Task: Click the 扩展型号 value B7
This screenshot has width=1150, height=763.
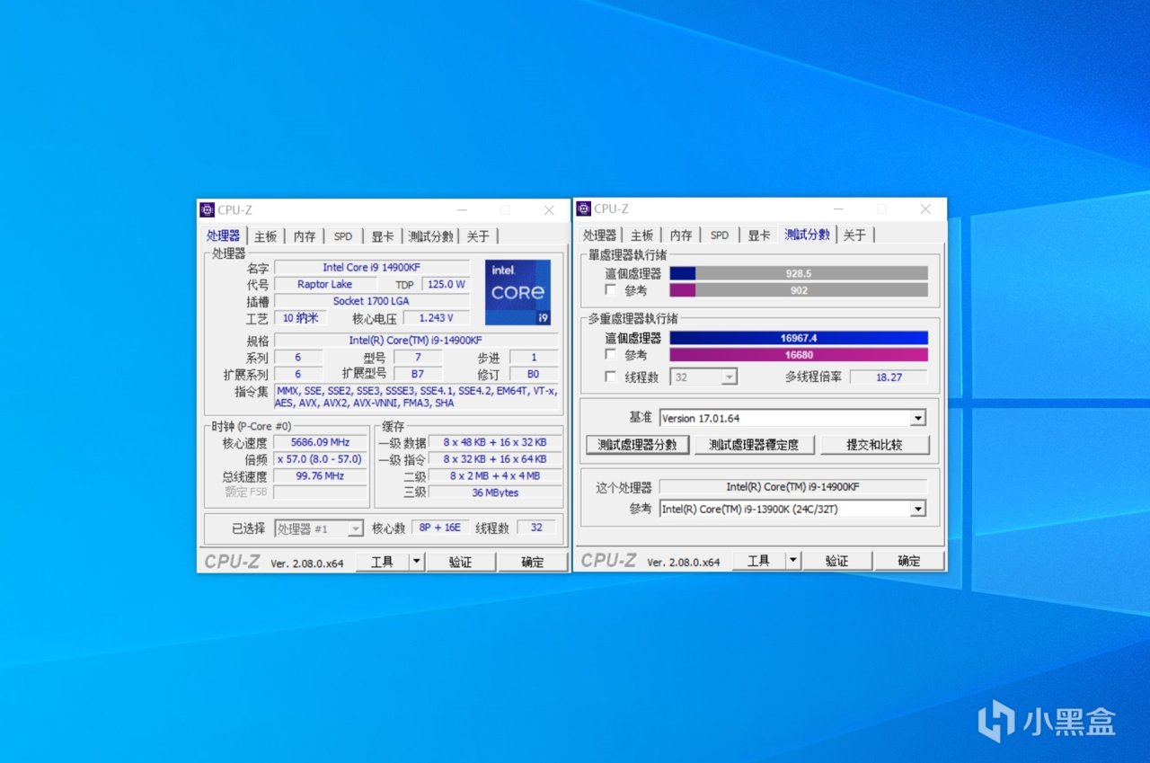Action: point(418,374)
